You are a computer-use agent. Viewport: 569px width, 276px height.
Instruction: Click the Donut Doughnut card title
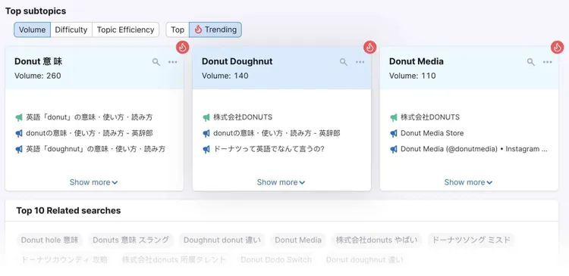(237, 61)
